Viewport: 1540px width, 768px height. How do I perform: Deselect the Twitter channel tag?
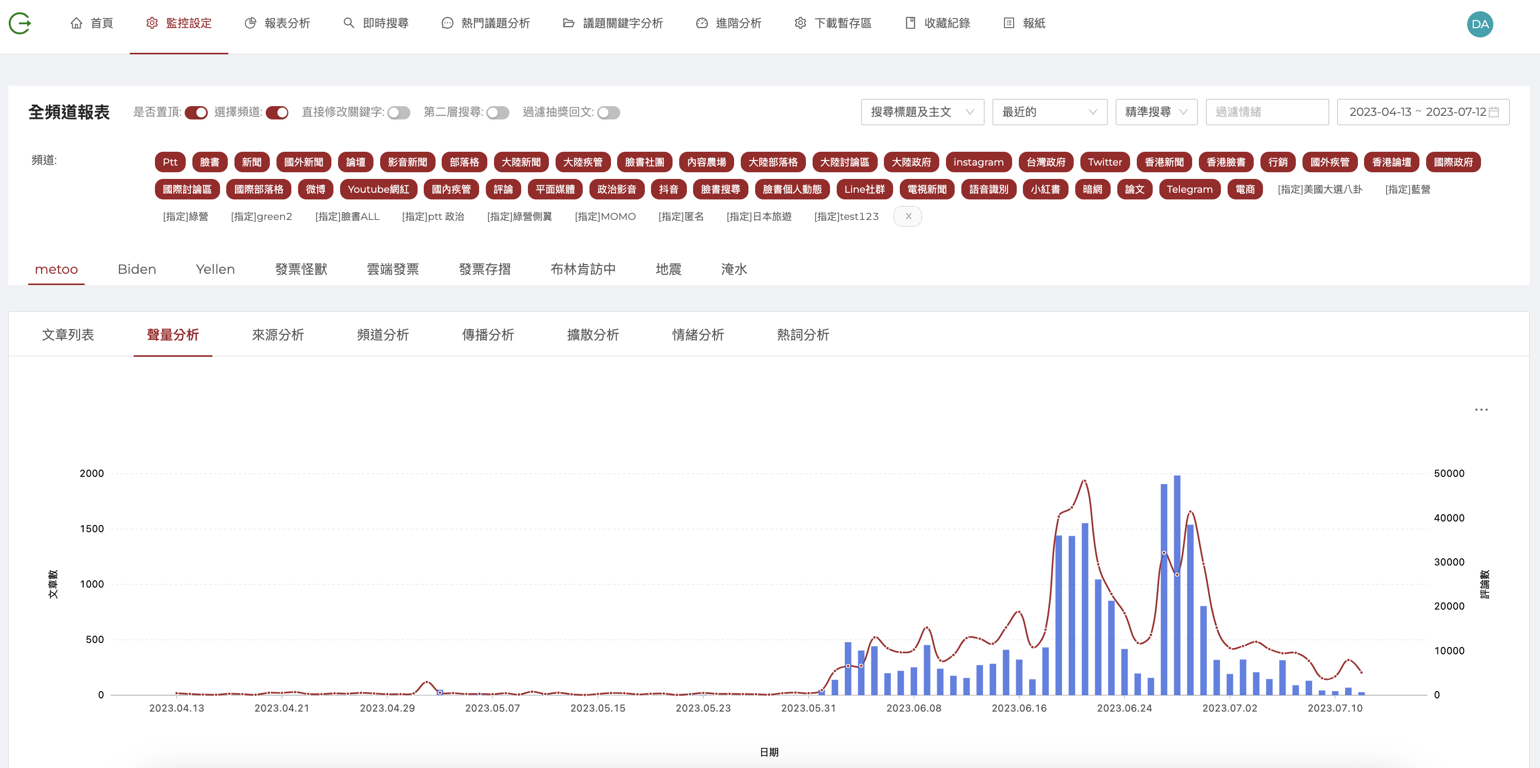pos(1104,162)
